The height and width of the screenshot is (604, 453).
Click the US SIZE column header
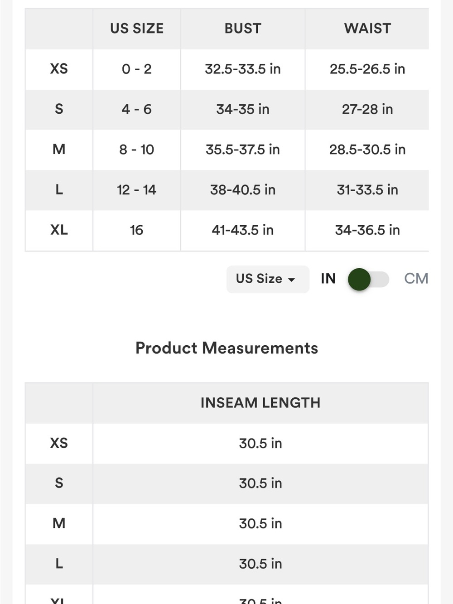tap(137, 29)
